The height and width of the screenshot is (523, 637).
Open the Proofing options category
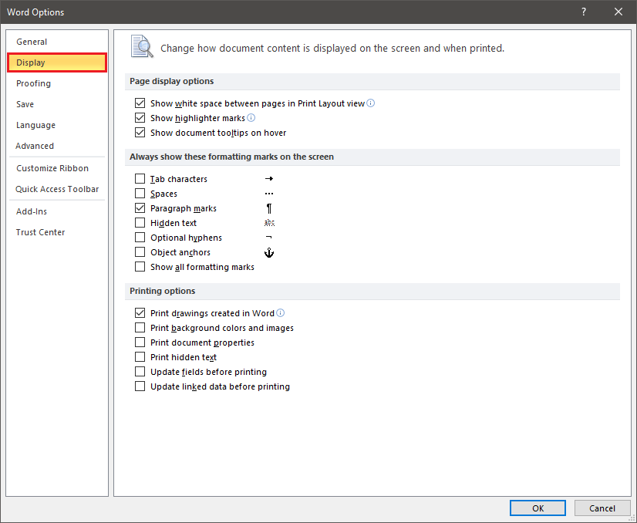click(33, 83)
